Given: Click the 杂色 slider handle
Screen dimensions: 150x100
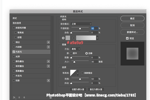Looking at the screenshot, I should pyautogui.click(x=71, y=33).
